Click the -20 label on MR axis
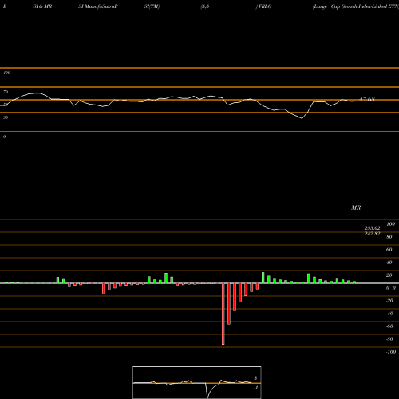 tap(389, 301)
